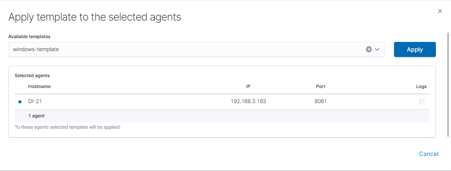This screenshot has height=171, width=451.
Task: Open logs for agent DI-21
Action: (x=422, y=101)
